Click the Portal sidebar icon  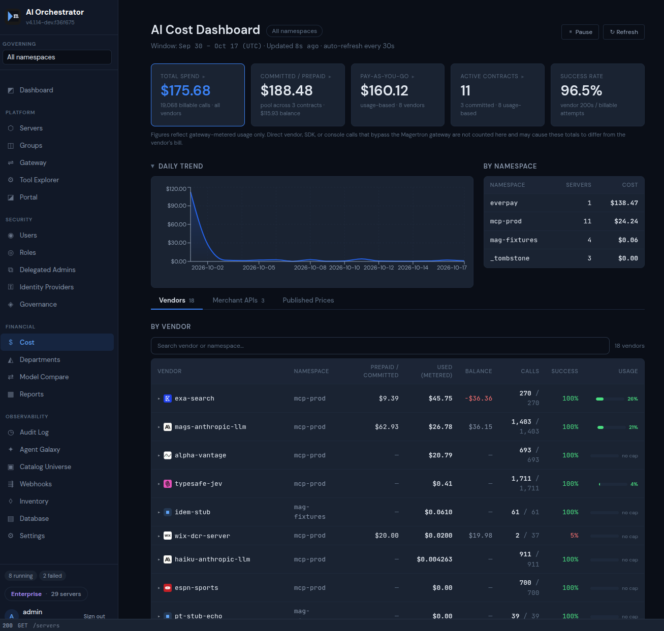[11, 197]
